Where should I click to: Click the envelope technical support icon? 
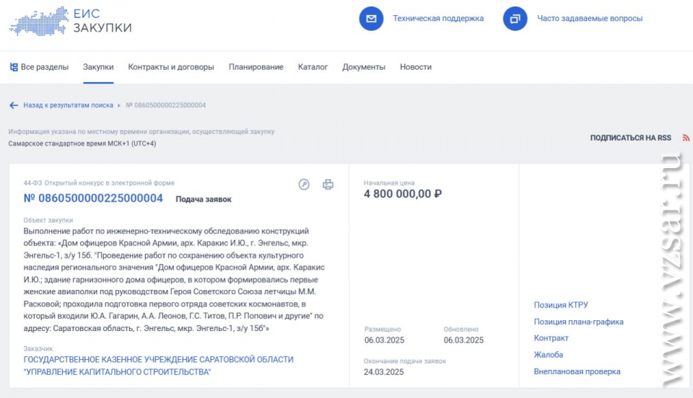[x=371, y=19]
